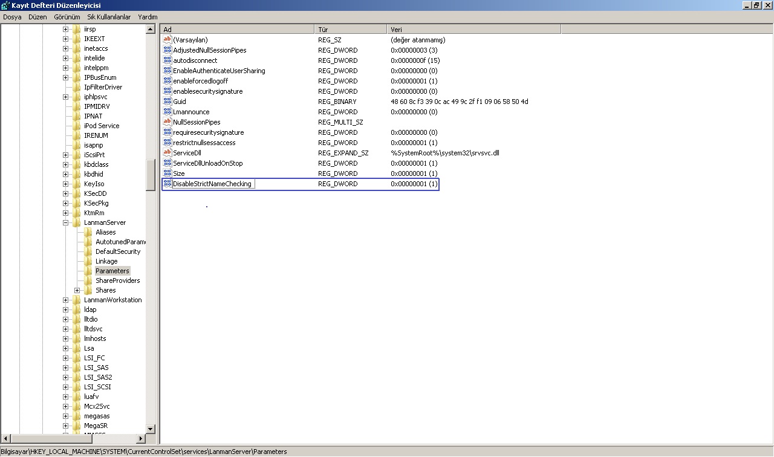Click the autodisconnect value icon
Image resolution: width=774 pixels, height=457 pixels.
coord(167,60)
